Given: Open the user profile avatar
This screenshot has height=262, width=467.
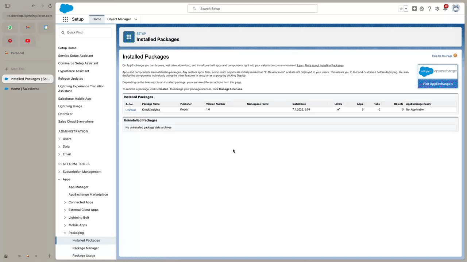Looking at the screenshot, I should click(x=456, y=8).
